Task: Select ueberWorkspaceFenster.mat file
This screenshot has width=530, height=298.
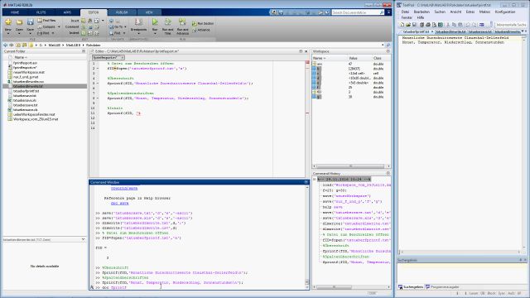Action: click(x=34, y=114)
